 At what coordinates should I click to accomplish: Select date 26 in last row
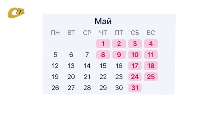coord(55,88)
